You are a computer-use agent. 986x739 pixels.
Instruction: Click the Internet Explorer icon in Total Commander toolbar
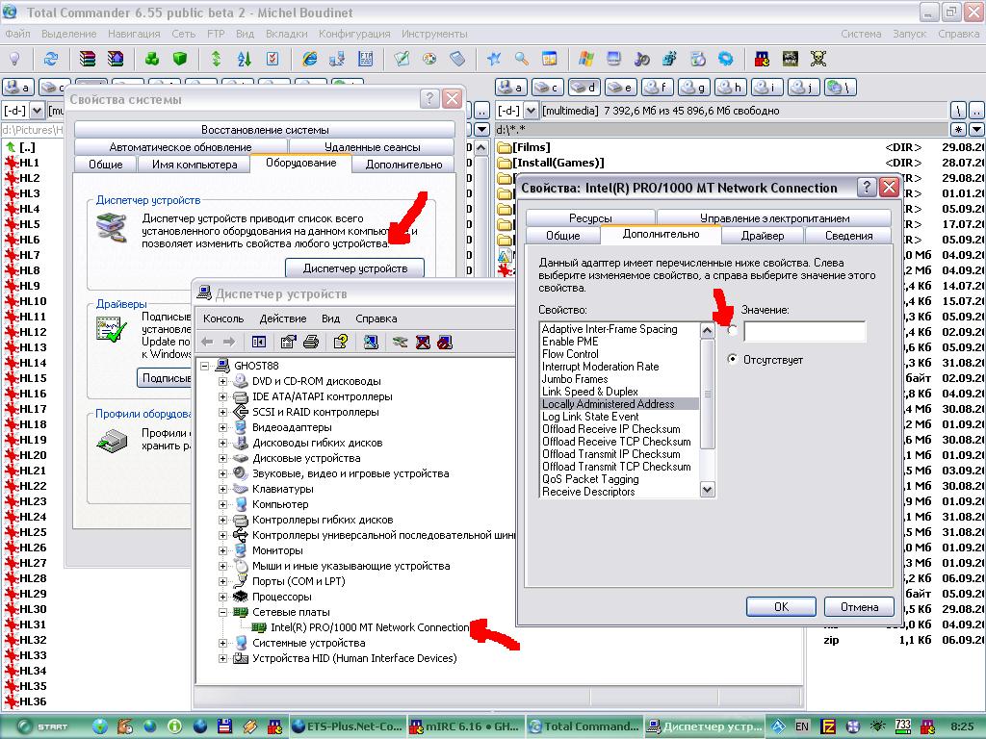pos(310,59)
